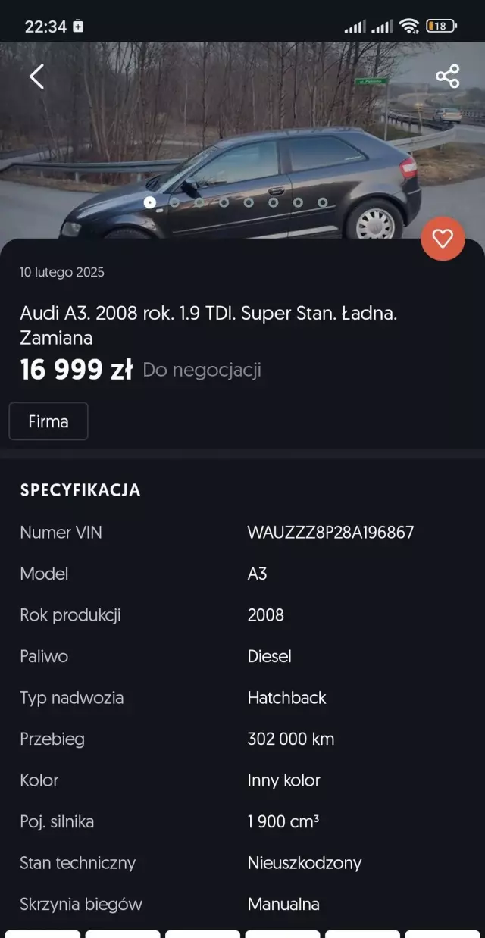Image resolution: width=485 pixels, height=938 pixels.
Task: Tap the "Do negocjacji" label
Action: (201, 370)
